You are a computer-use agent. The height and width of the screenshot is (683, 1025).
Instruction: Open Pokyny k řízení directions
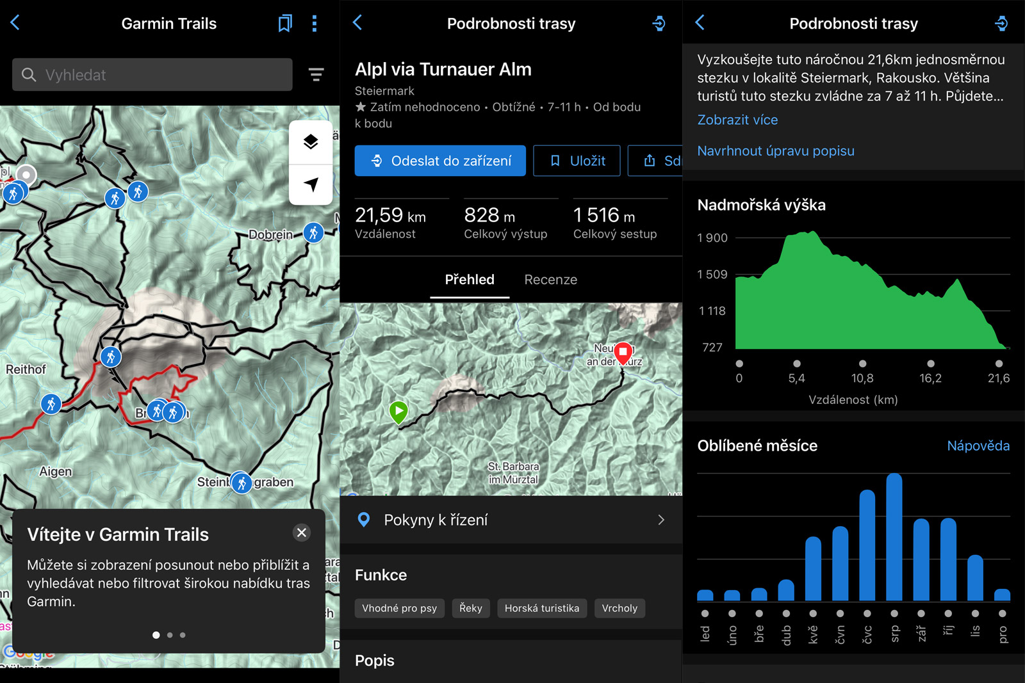(x=511, y=520)
